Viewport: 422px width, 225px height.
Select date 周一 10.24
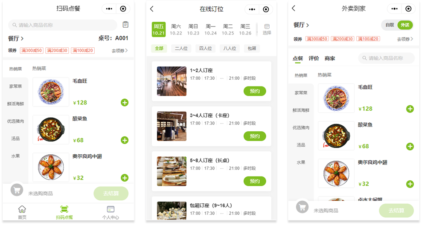[210, 29]
